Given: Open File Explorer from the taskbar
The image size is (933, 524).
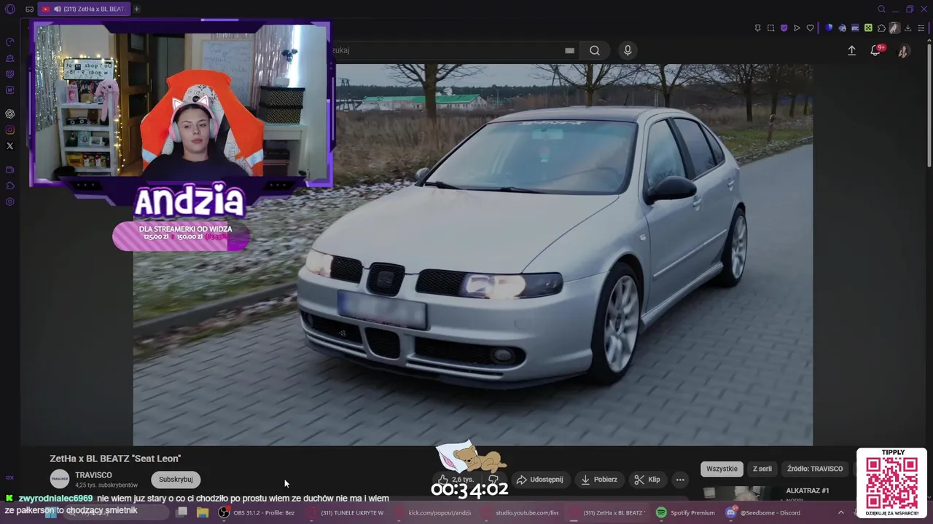Looking at the screenshot, I should (203, 512).
